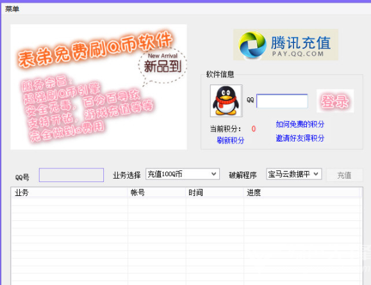Open the 如何免费的积分 link
Screen dimensions: 371x285
coord(300,124)
